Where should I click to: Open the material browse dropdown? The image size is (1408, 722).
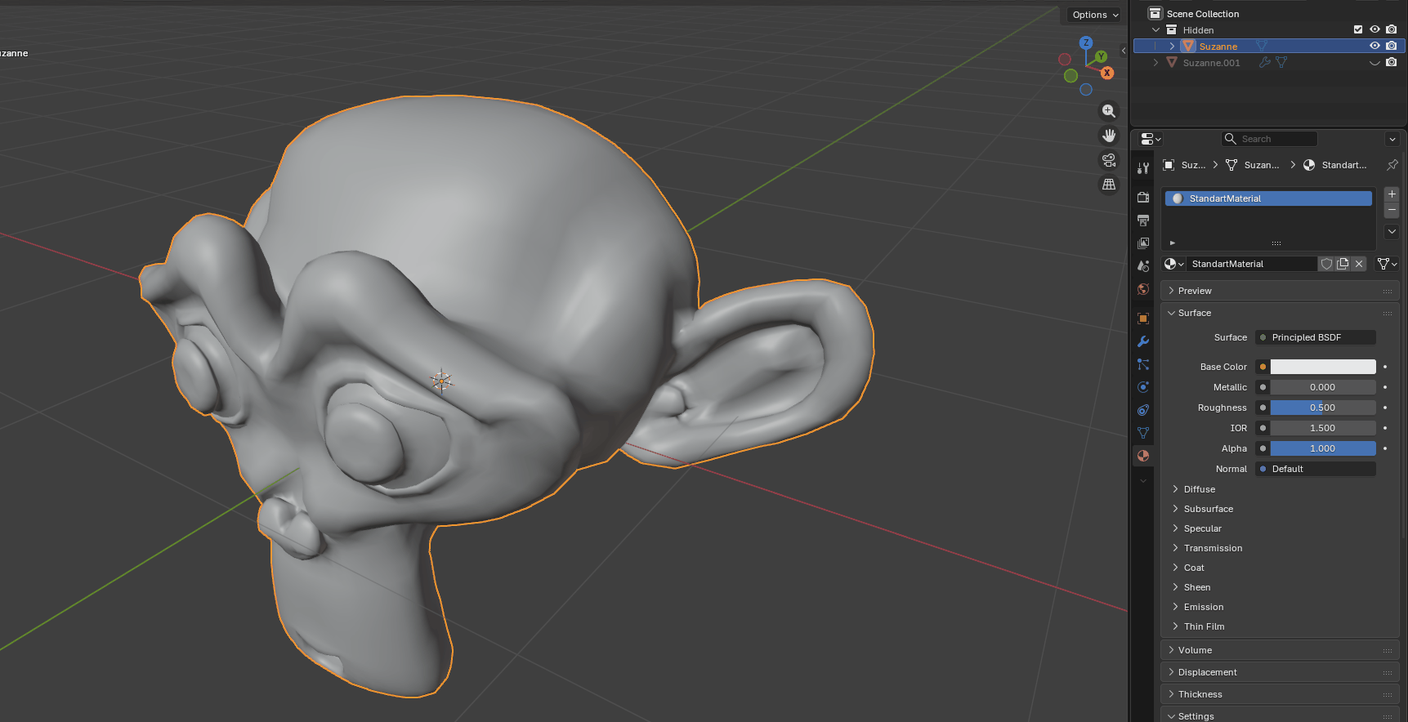point(1173,264)
